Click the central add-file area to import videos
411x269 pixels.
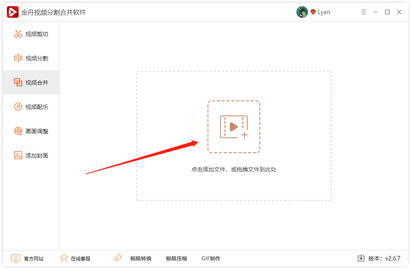pyautogui.click(x=234, y=127)
